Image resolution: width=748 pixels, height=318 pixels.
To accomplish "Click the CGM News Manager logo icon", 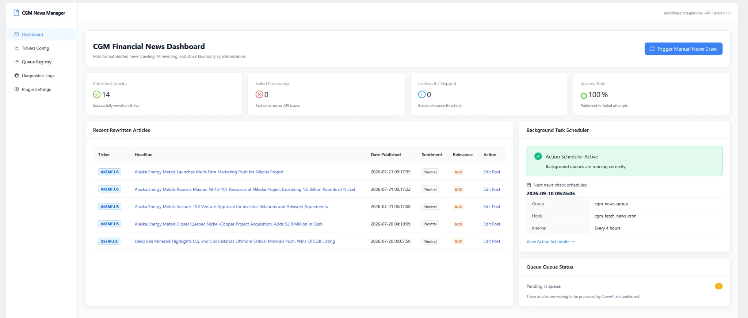I will 16,13.
